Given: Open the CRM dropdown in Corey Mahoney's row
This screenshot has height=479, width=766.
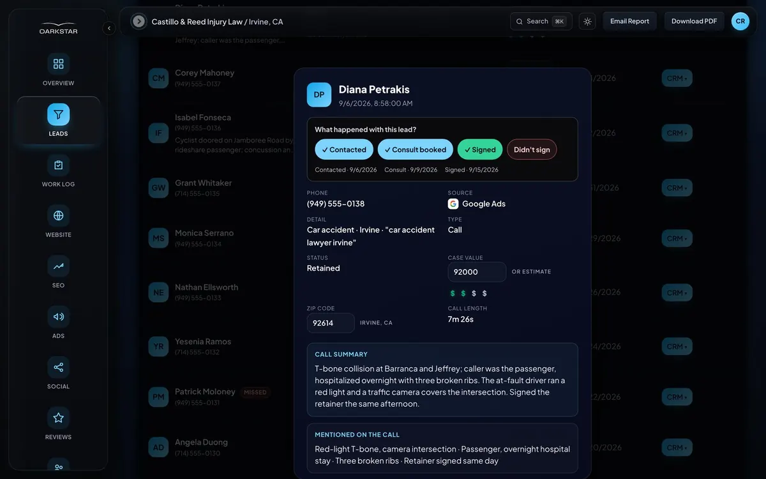Looking at the screenshot, I should tap(677, 78).
